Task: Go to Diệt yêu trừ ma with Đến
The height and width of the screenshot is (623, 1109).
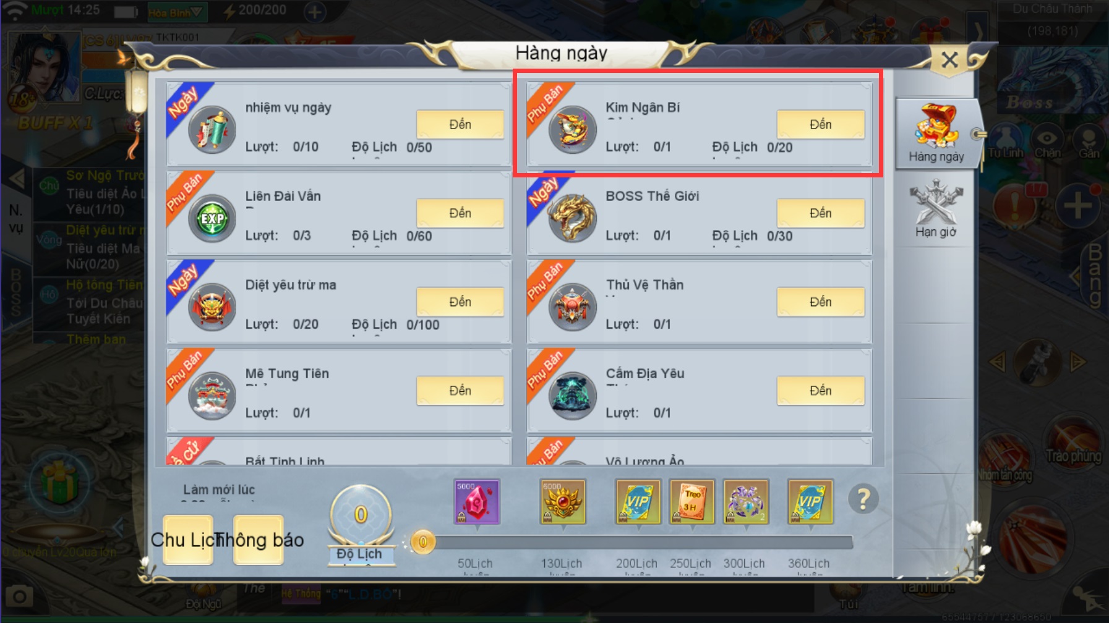Action: pos(460,302)
